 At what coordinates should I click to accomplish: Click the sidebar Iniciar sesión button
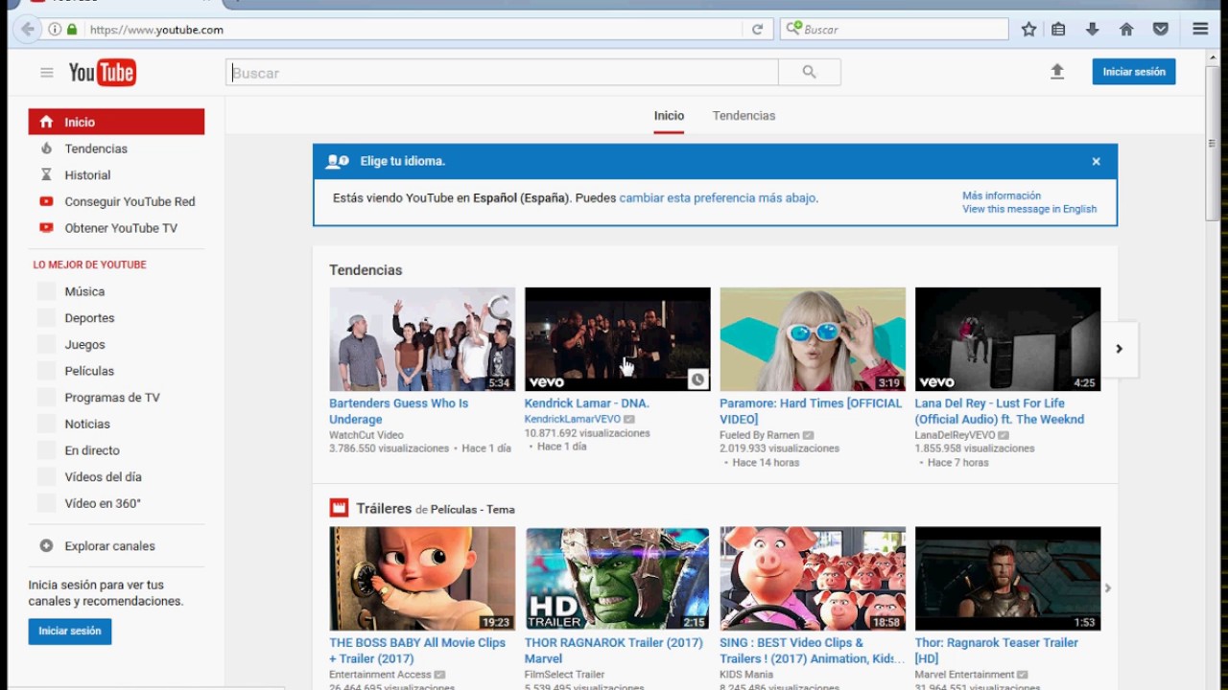tap(70, 631)
